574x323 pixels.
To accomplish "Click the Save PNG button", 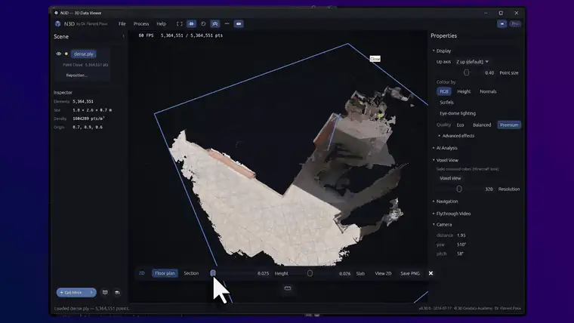I will tap(410, 273).
